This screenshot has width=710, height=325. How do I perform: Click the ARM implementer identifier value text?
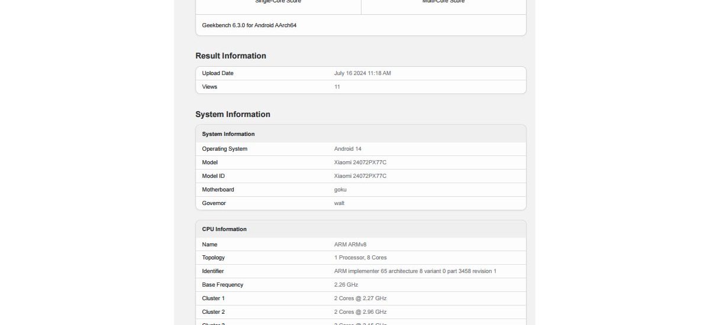point(415,271)
